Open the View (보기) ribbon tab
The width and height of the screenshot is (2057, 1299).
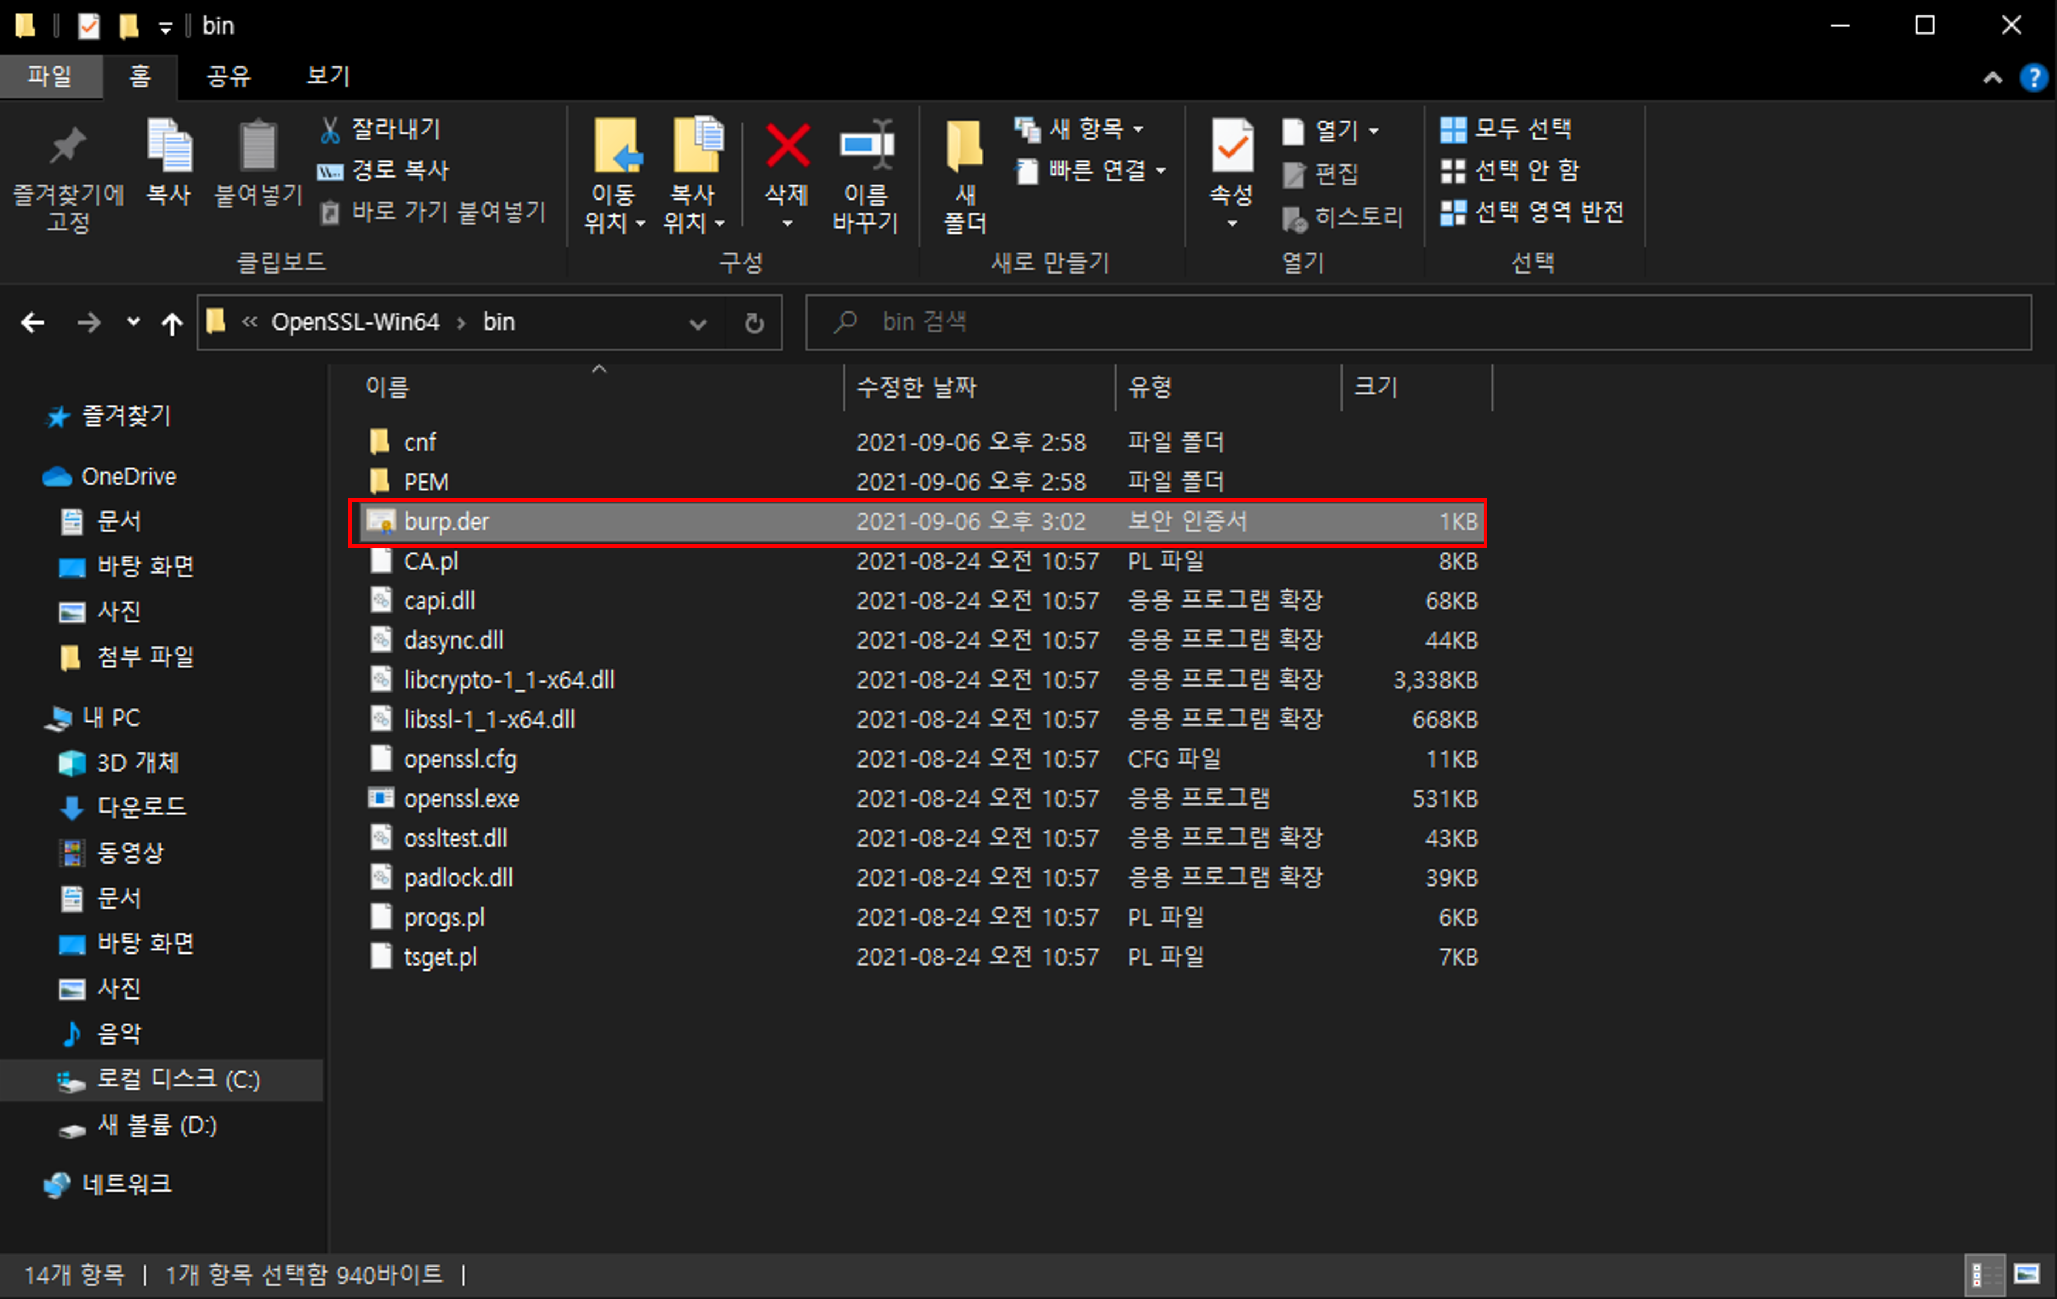coord(328,76)
